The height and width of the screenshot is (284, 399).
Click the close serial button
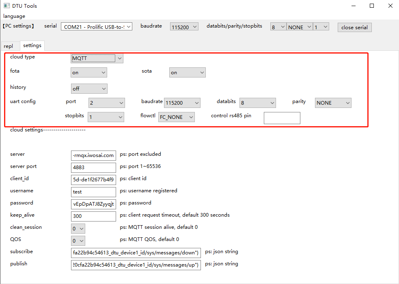(x=354, y=27)
